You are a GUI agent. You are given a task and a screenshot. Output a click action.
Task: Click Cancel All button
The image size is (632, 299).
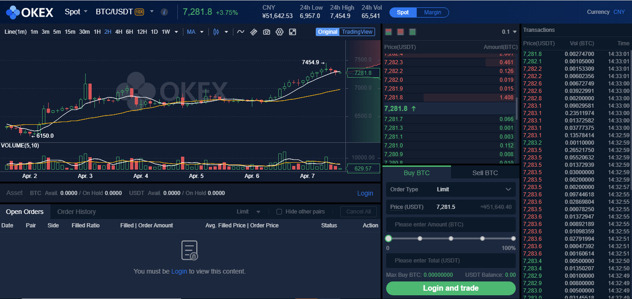(x=358, y=212)
